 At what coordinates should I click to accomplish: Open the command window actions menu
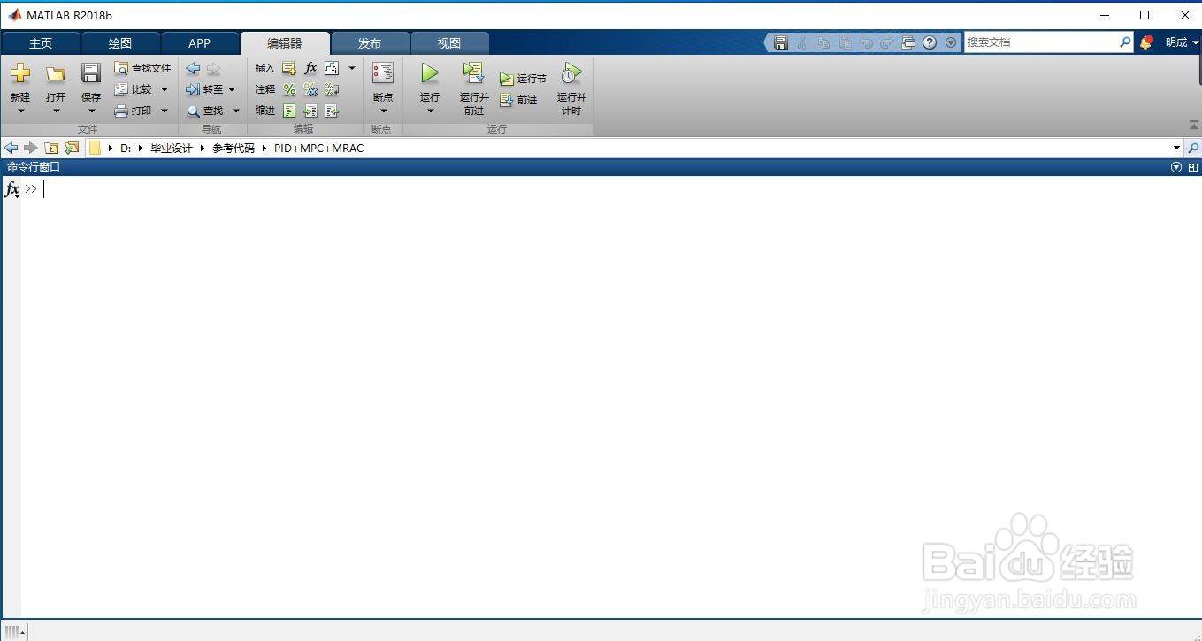coord(1176,167)
